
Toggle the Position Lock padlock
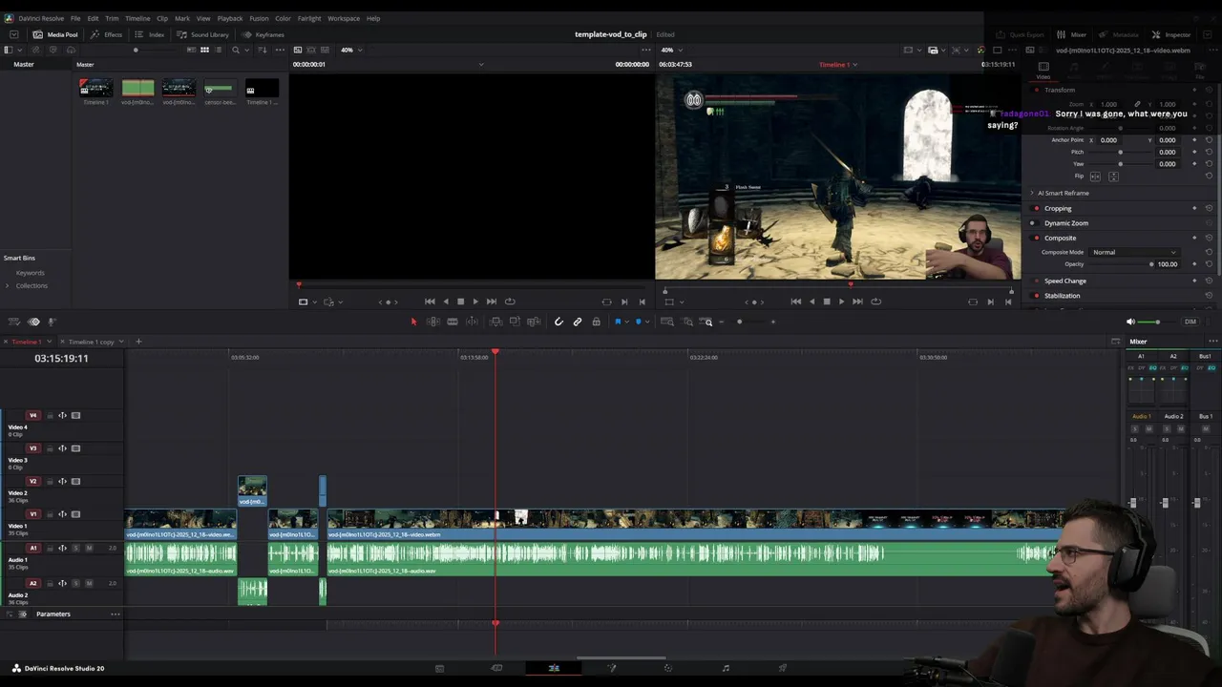point(597,322)
